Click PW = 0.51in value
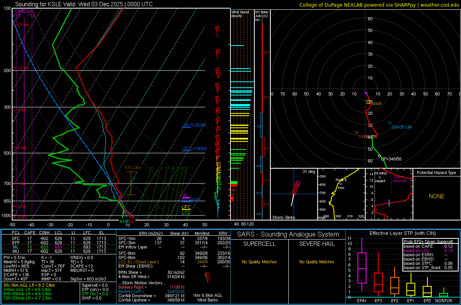Image resolution: width=461 pixels, height=305 pixels. click(x=14, y=257)
